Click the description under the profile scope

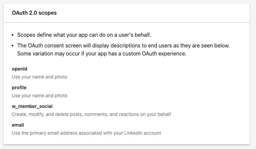click(x=39, y=96)
